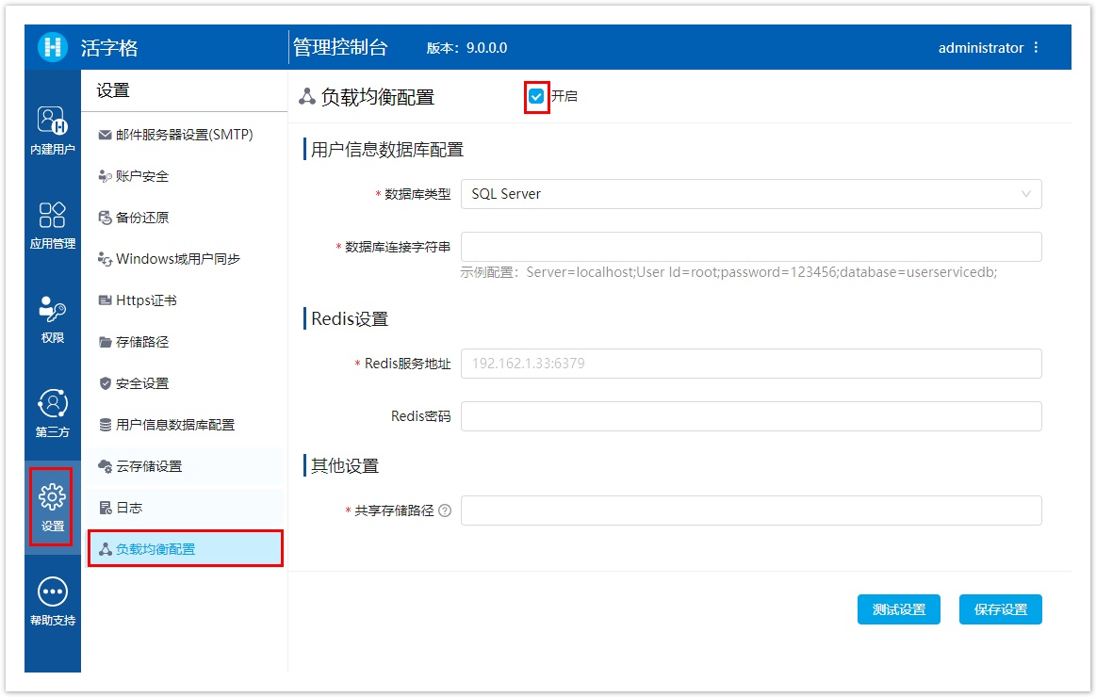Open 账户安全 settings menu item

pyautogui.click(x=142, y=176)
